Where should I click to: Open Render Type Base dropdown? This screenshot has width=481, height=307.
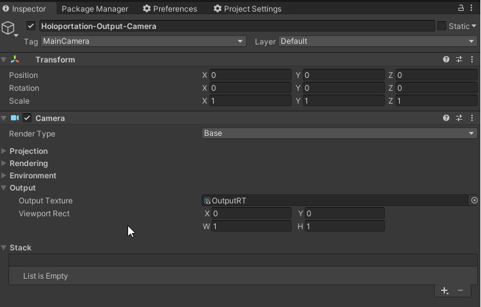[x=339, y=133]
